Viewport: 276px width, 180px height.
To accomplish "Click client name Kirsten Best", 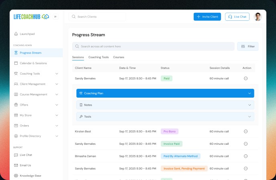I will click(x=83, y=132).
